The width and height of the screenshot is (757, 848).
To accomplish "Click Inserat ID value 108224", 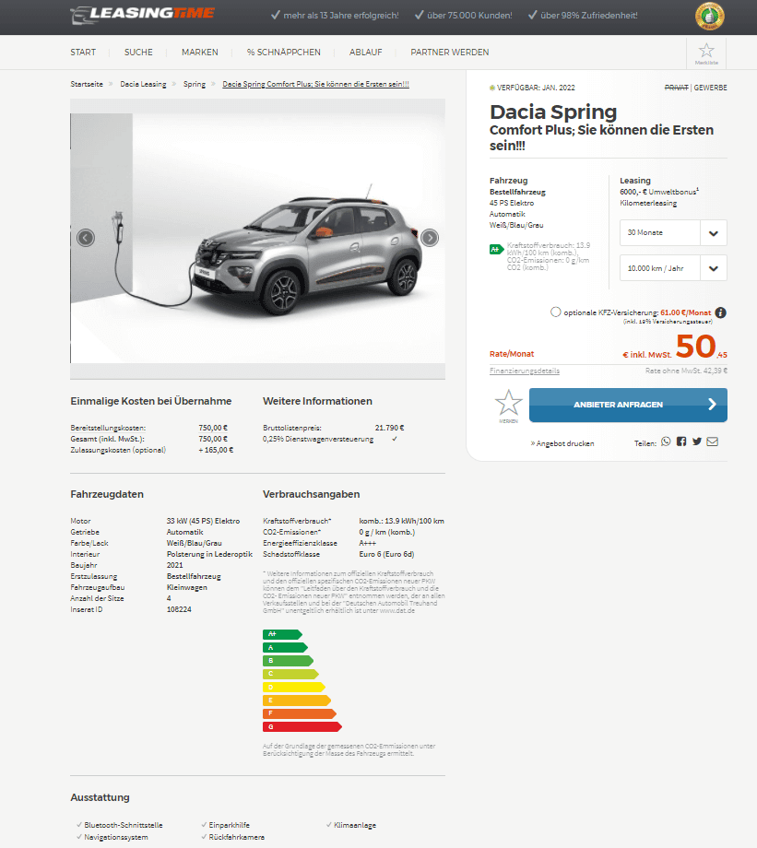I will (x=179, y=609).
